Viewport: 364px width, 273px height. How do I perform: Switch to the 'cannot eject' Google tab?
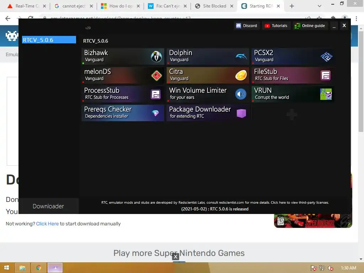click(x=73, y=6)
